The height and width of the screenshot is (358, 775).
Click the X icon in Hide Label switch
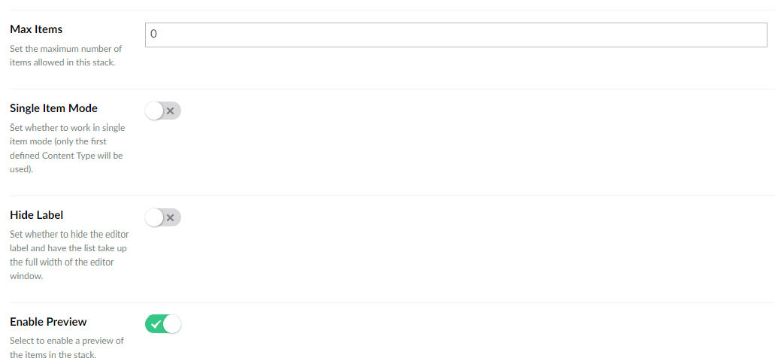click(x=171, y=218)
